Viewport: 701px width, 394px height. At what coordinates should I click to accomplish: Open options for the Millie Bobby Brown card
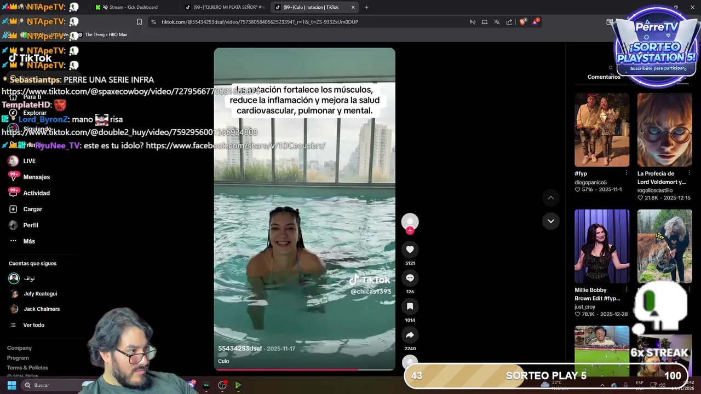tap(627, 289)
